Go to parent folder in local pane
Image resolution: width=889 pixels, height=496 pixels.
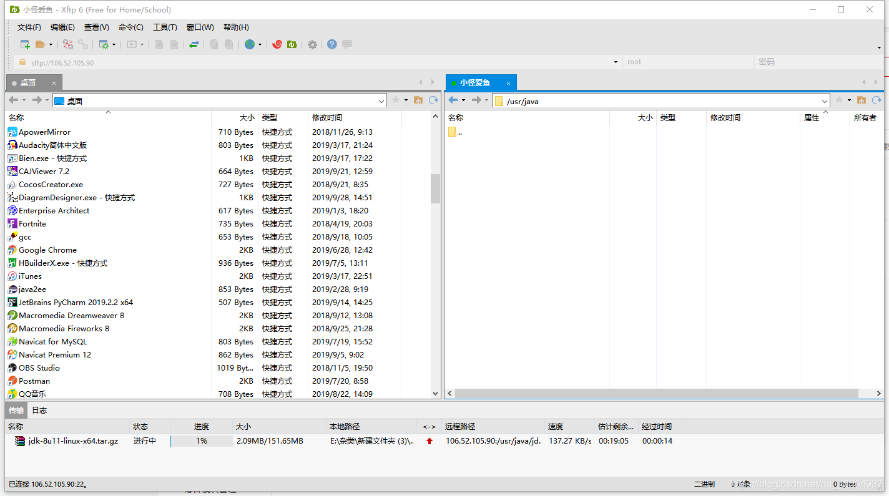[x=418, y=100]
